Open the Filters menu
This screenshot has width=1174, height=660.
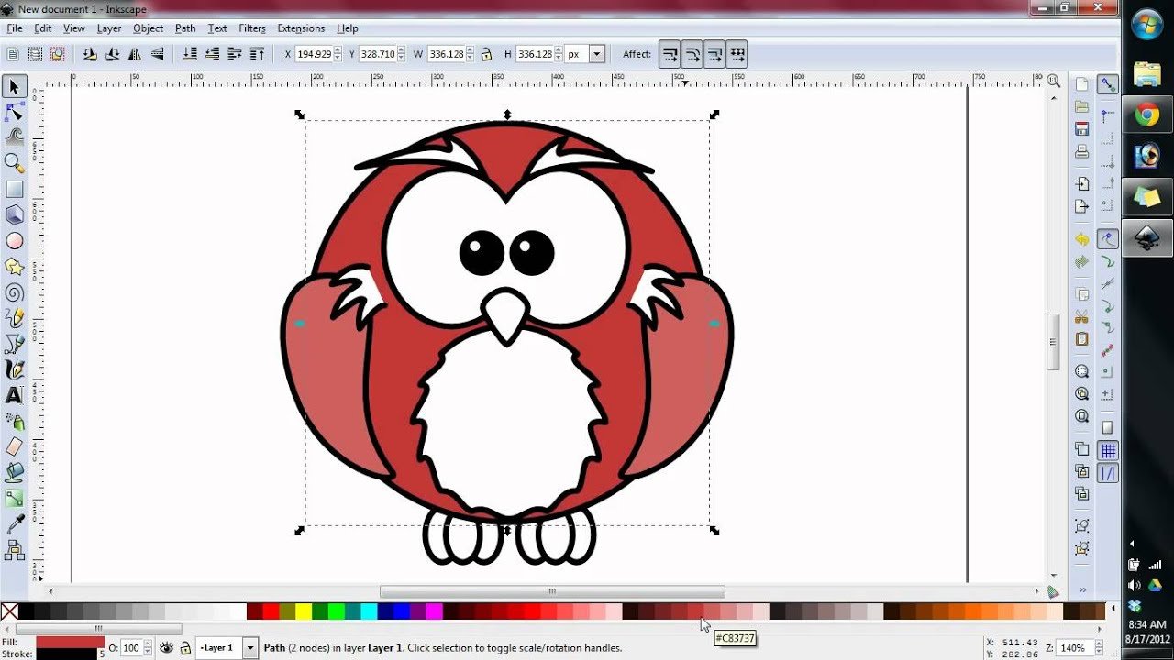click(251, 28)
